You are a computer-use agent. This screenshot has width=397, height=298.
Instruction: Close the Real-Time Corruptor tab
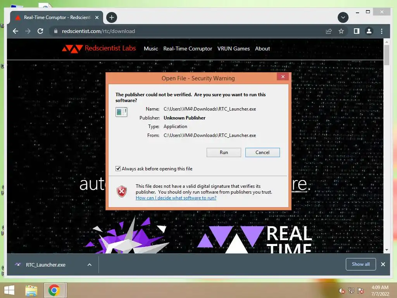pos(97,17)
